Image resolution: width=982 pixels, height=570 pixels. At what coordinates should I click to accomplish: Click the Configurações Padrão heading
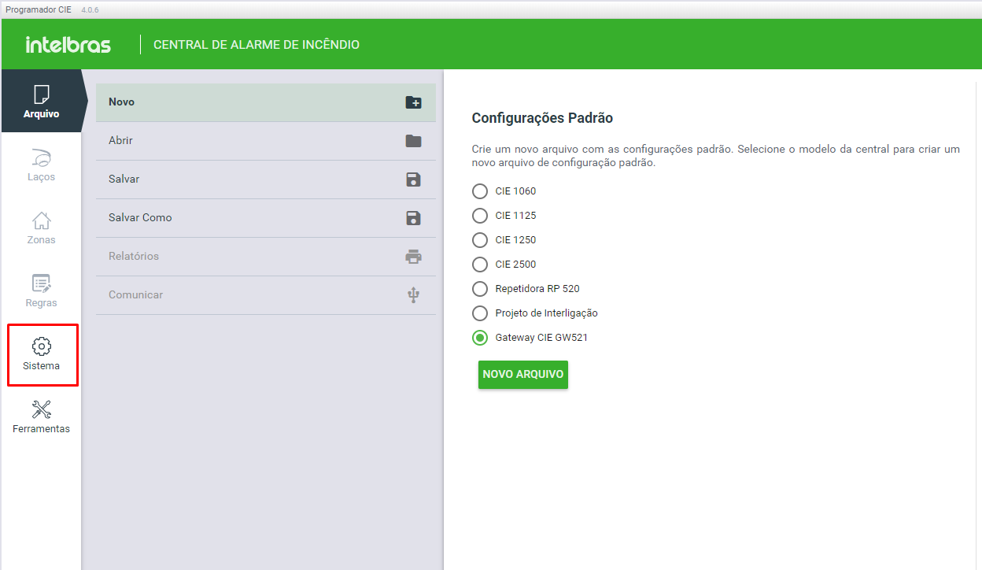[x=542, y=118]
